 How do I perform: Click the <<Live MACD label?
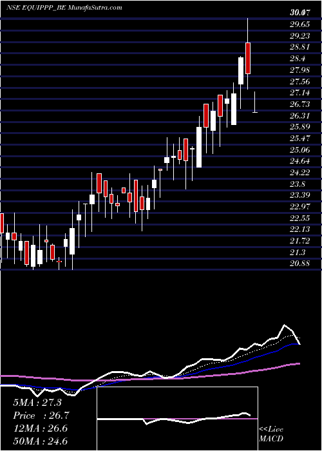pos(271,434)
